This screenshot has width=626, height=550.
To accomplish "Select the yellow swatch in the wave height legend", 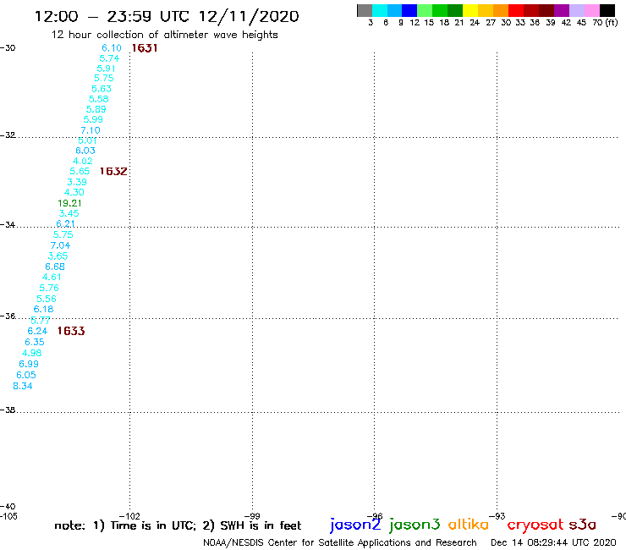I will tap(470, 10).
